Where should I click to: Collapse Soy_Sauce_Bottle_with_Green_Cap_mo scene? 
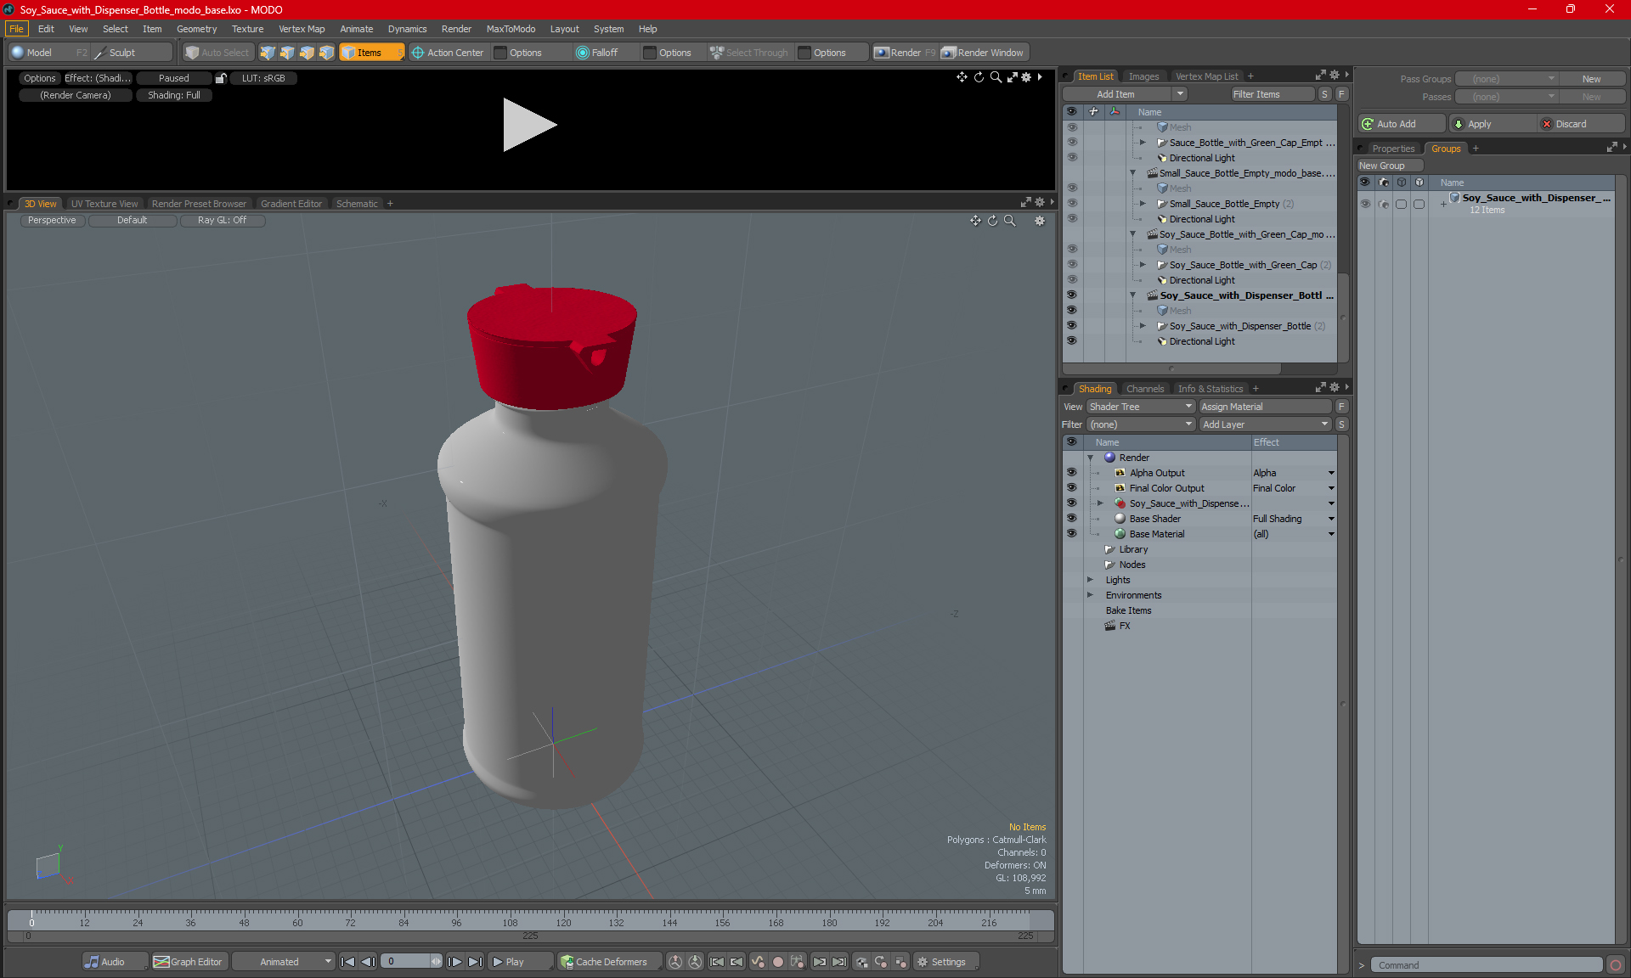1132,234
